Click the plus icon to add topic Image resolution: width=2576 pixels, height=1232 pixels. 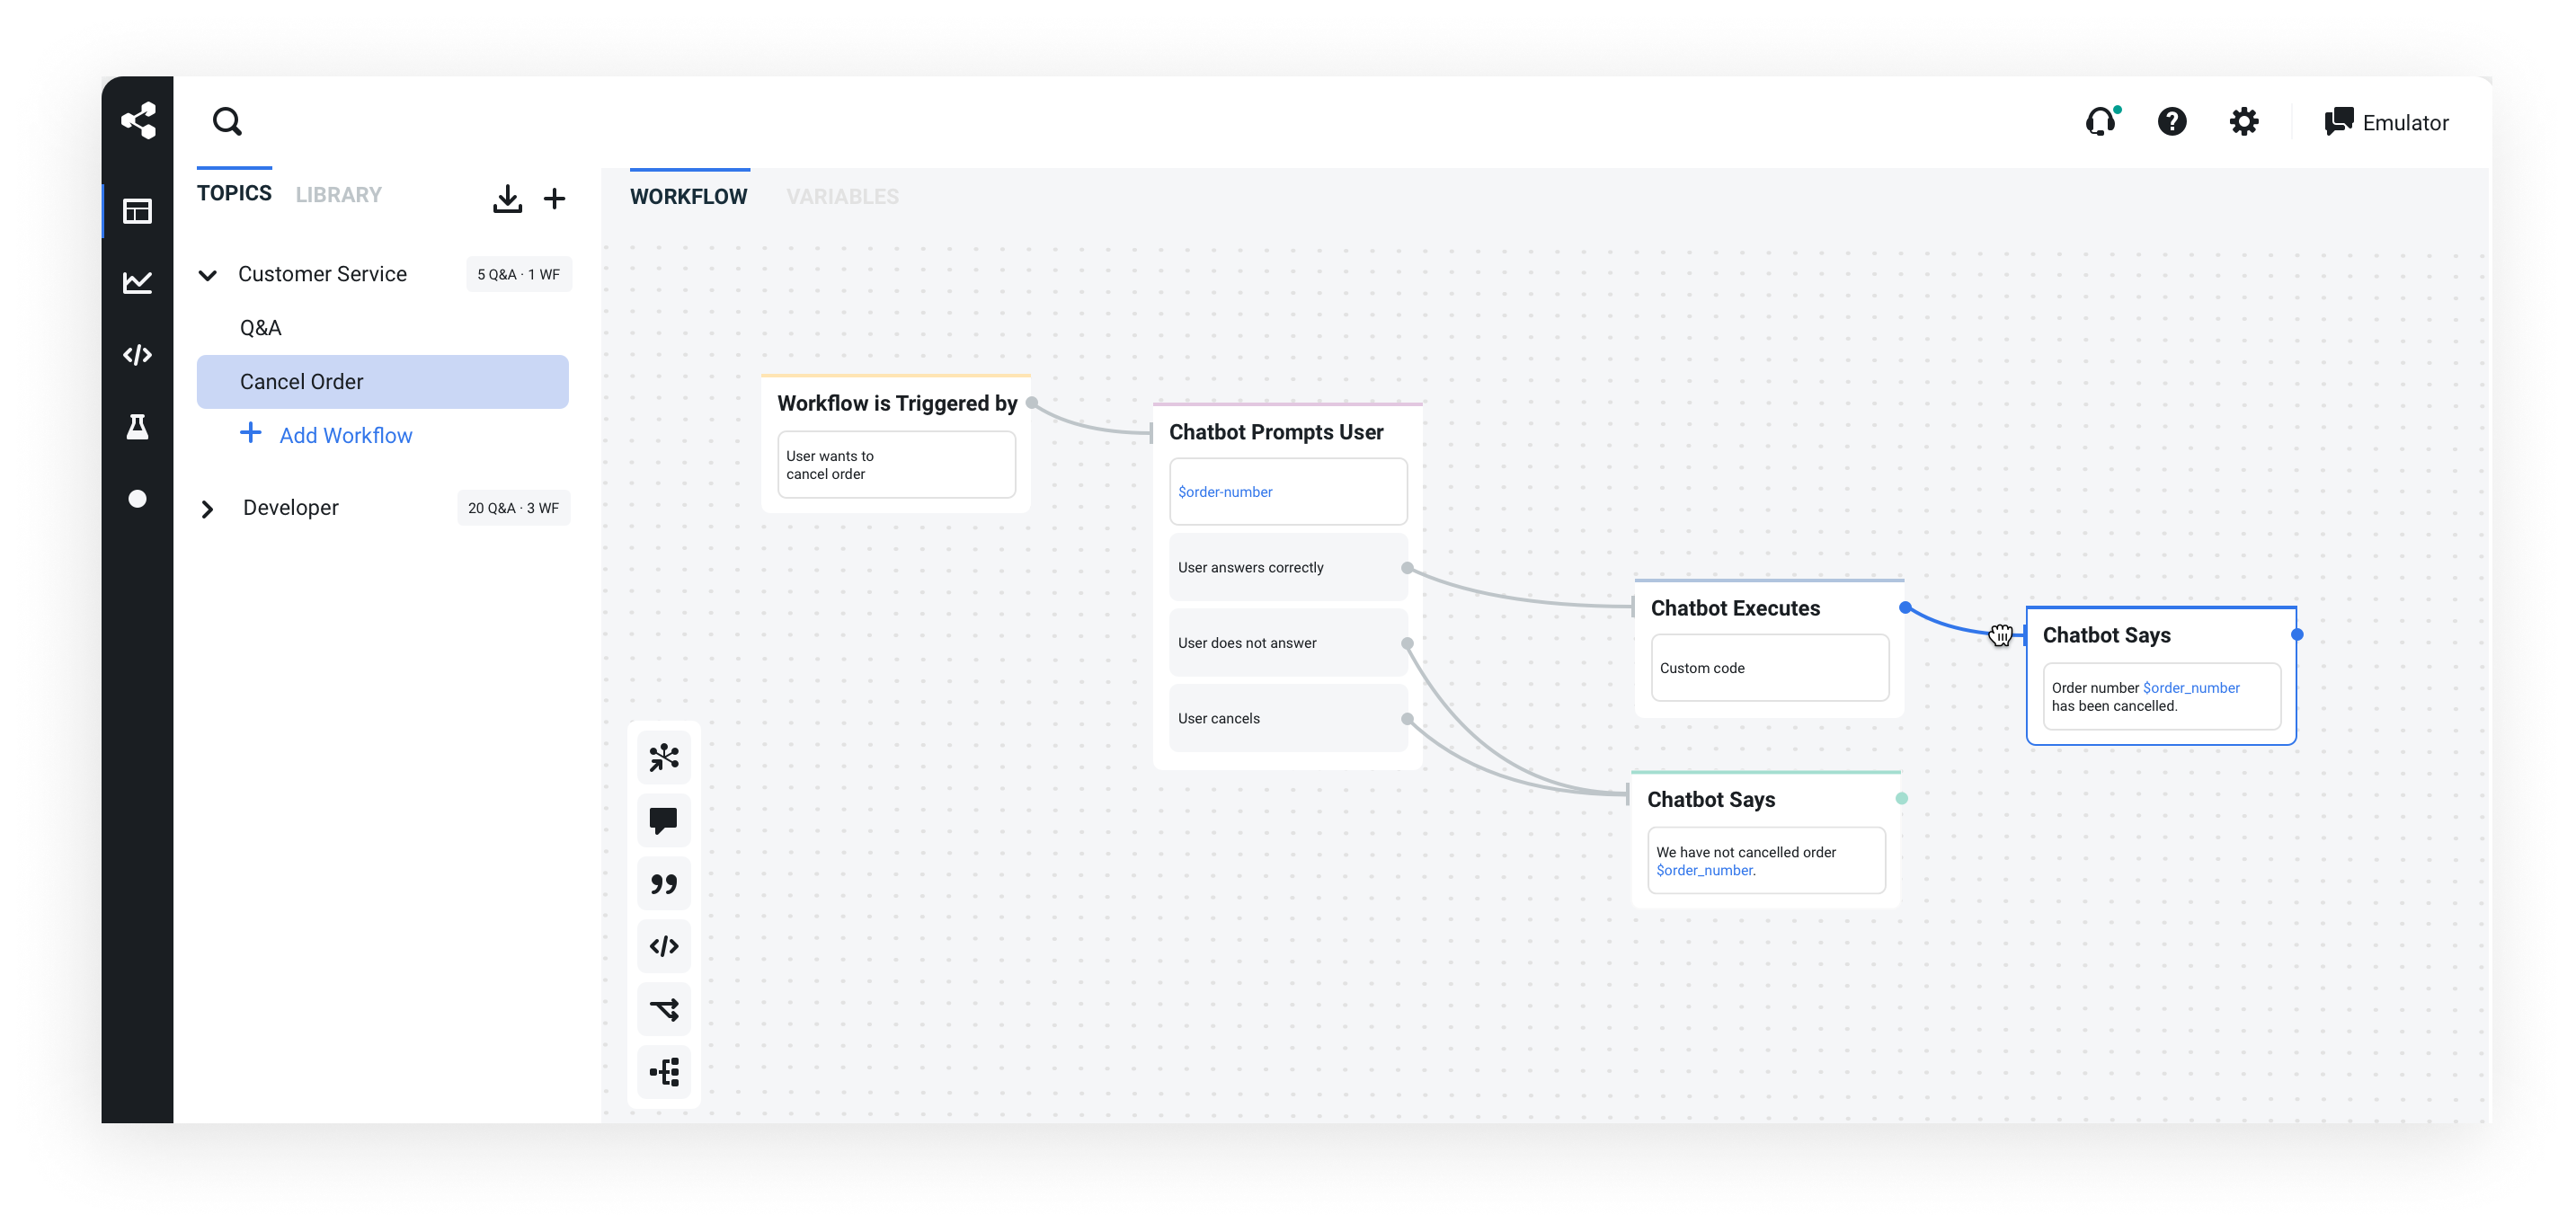[554, 198]
